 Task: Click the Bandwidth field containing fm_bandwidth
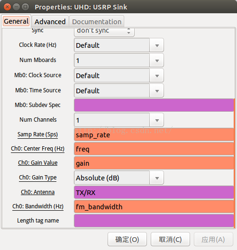click(154, 206)
